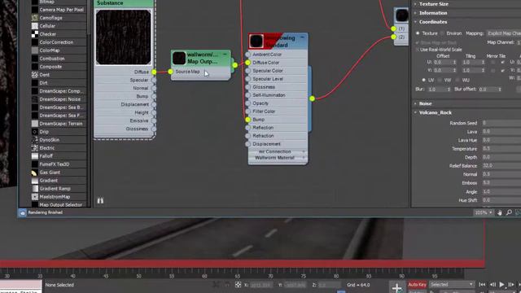The height and width of the screenshot is (293, 521).
Task: Click frame 50 on the timeline
Action: pyautogui.click(x=138, y=277)
